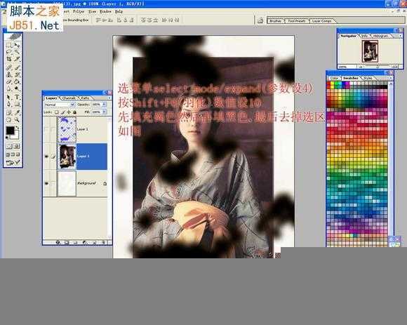Enable lock image pixels brush icon

[62, 112]
